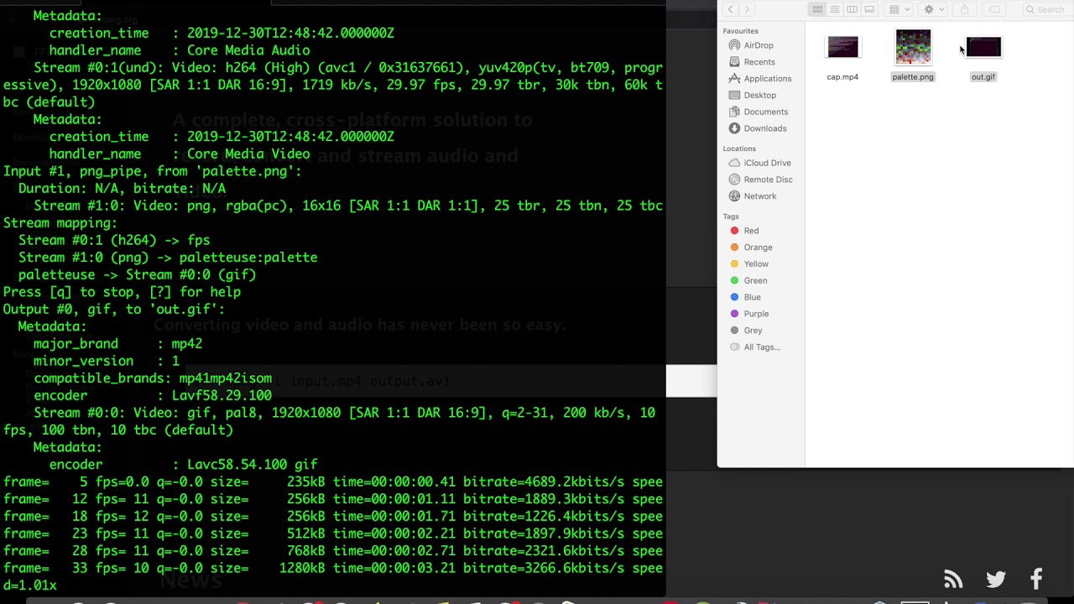Click the Remote Disc icon
The image size is (1074, 604).
pyautogui.click(x=735, y=180)
